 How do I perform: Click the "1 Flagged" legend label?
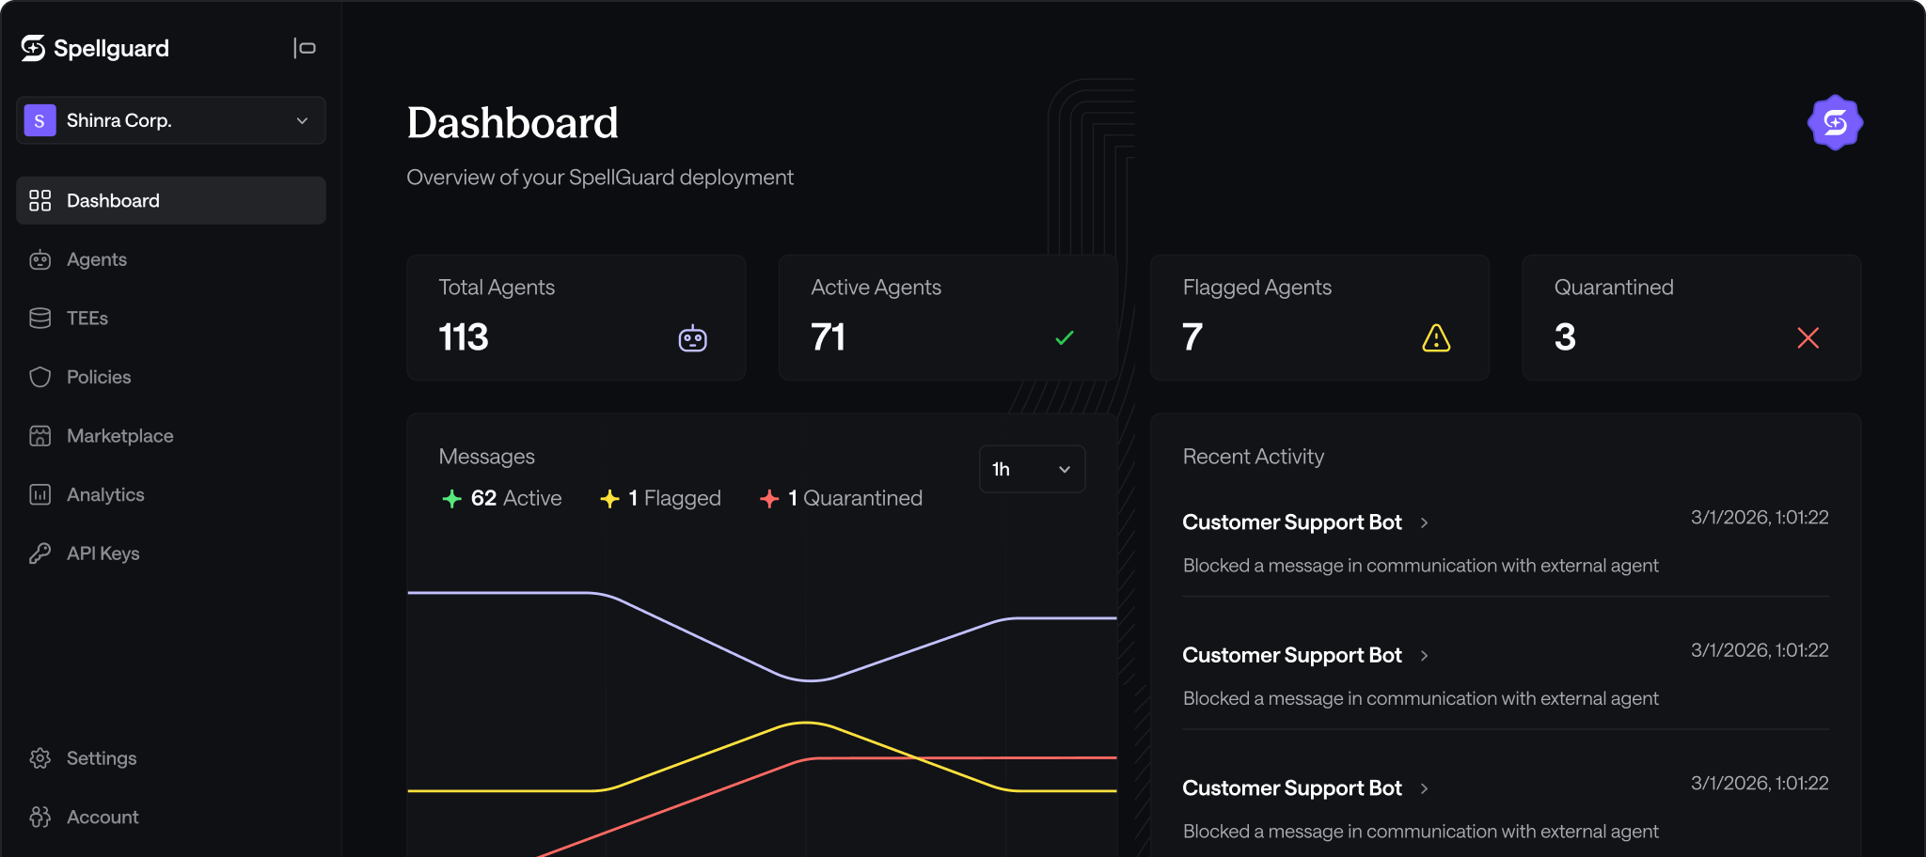tap(675, 498)
